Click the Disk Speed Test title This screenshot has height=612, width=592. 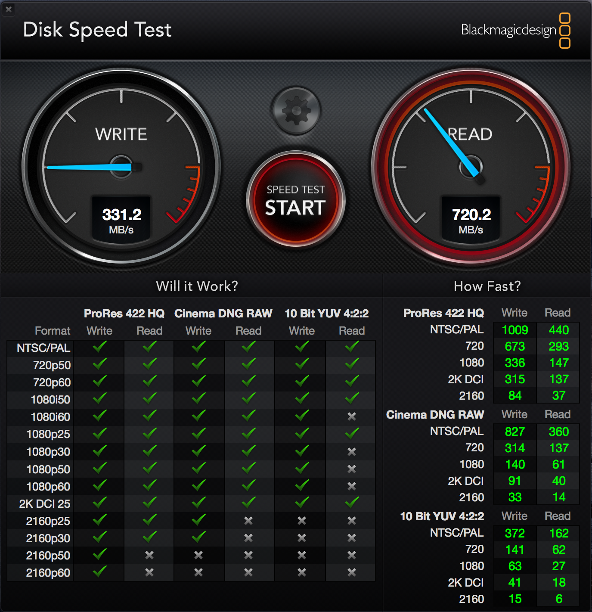coord(97,30)
